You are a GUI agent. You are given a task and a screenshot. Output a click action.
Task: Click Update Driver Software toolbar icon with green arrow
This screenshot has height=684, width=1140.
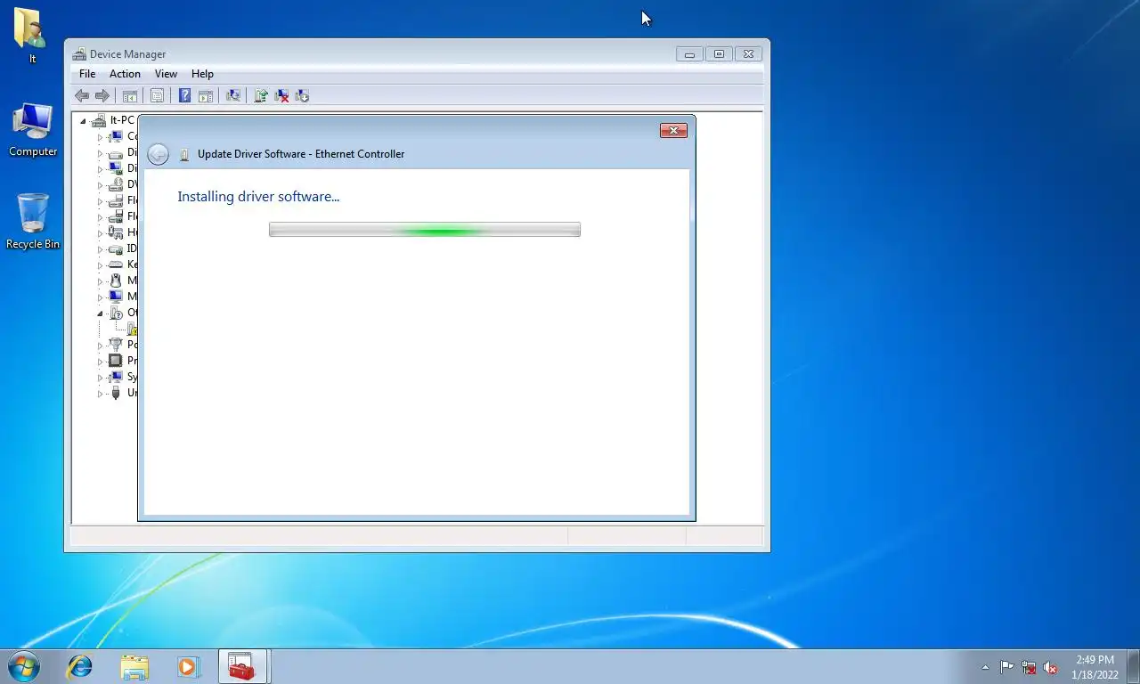pyautogui.click(x=261, y=95)
